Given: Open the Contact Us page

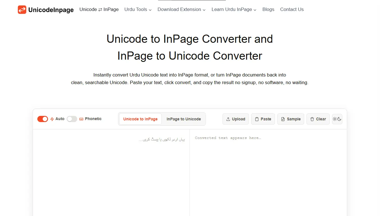Looking at the screenshot, I should pyautogui.click(x=292, y=9).
